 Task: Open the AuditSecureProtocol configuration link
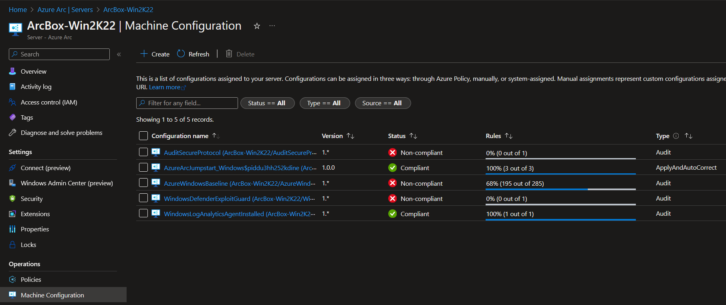(240, 152)
